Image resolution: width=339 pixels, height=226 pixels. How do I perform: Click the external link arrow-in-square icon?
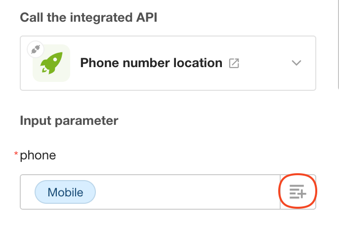point(234,63)
